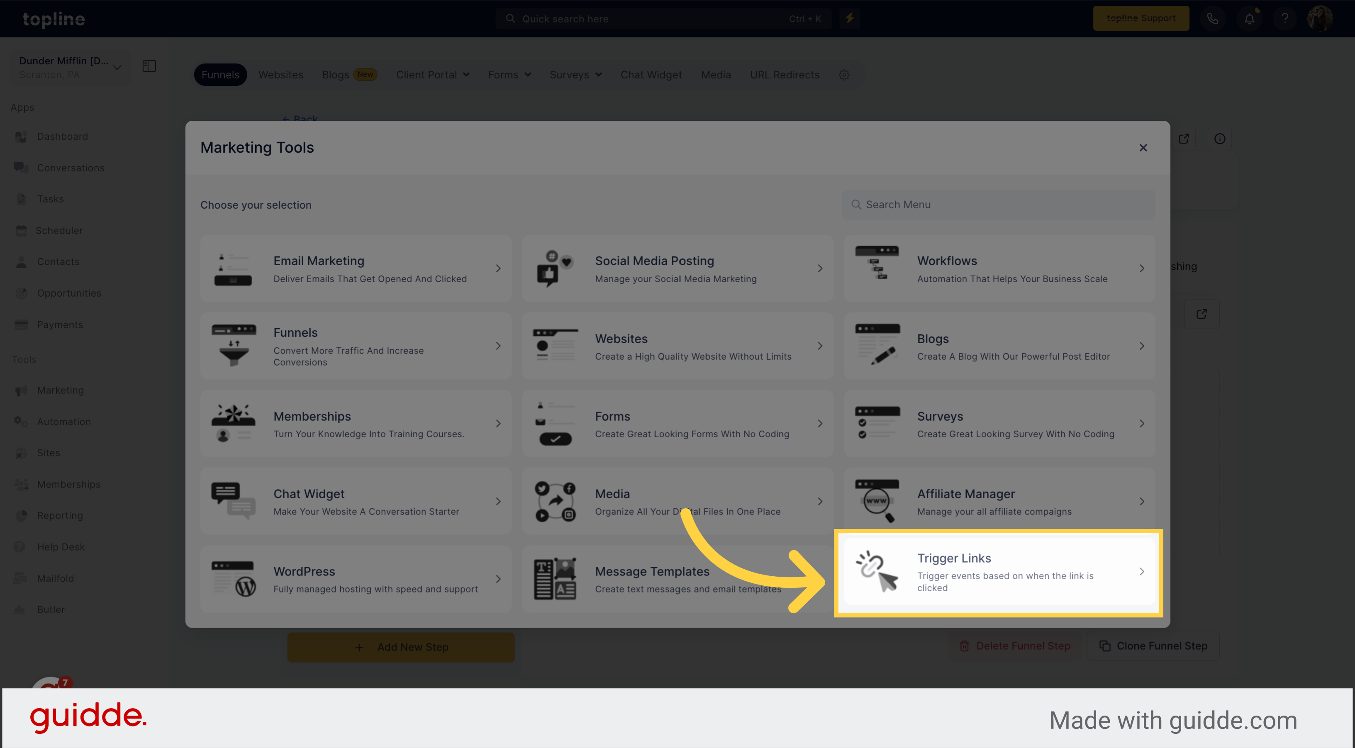Click the Affiliate Manager tool icon
This screenshot has height=748, width=1355.
pos(876,500)
